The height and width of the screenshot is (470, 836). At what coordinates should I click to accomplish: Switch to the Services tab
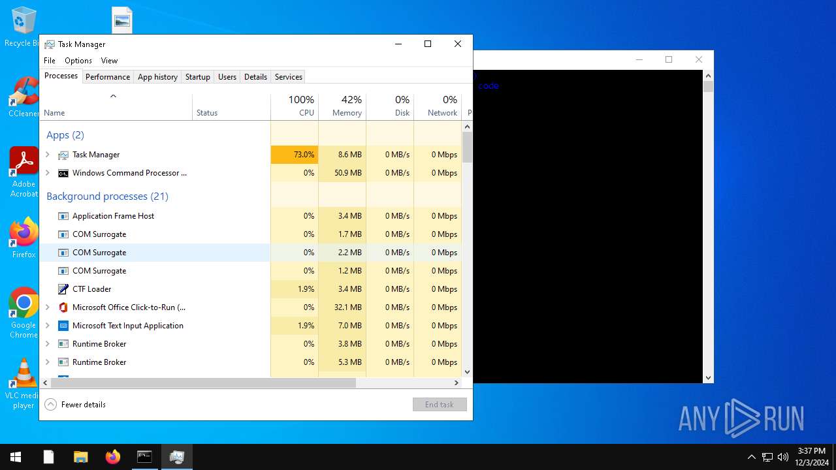(289, 77)
